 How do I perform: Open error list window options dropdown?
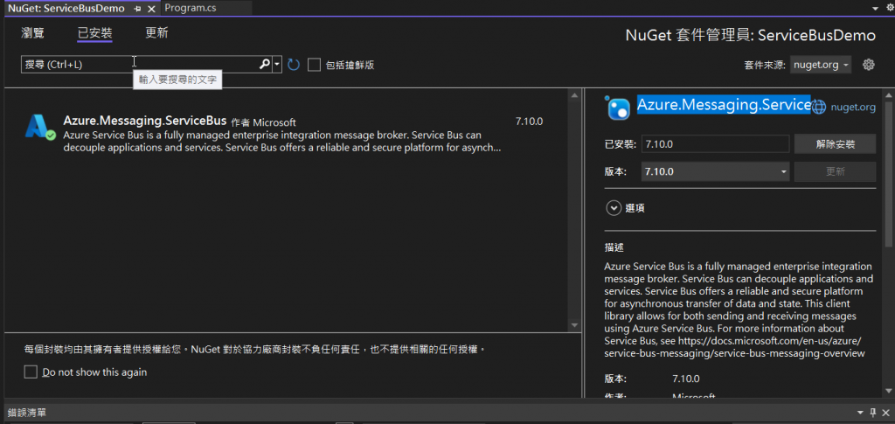(861, 412)
